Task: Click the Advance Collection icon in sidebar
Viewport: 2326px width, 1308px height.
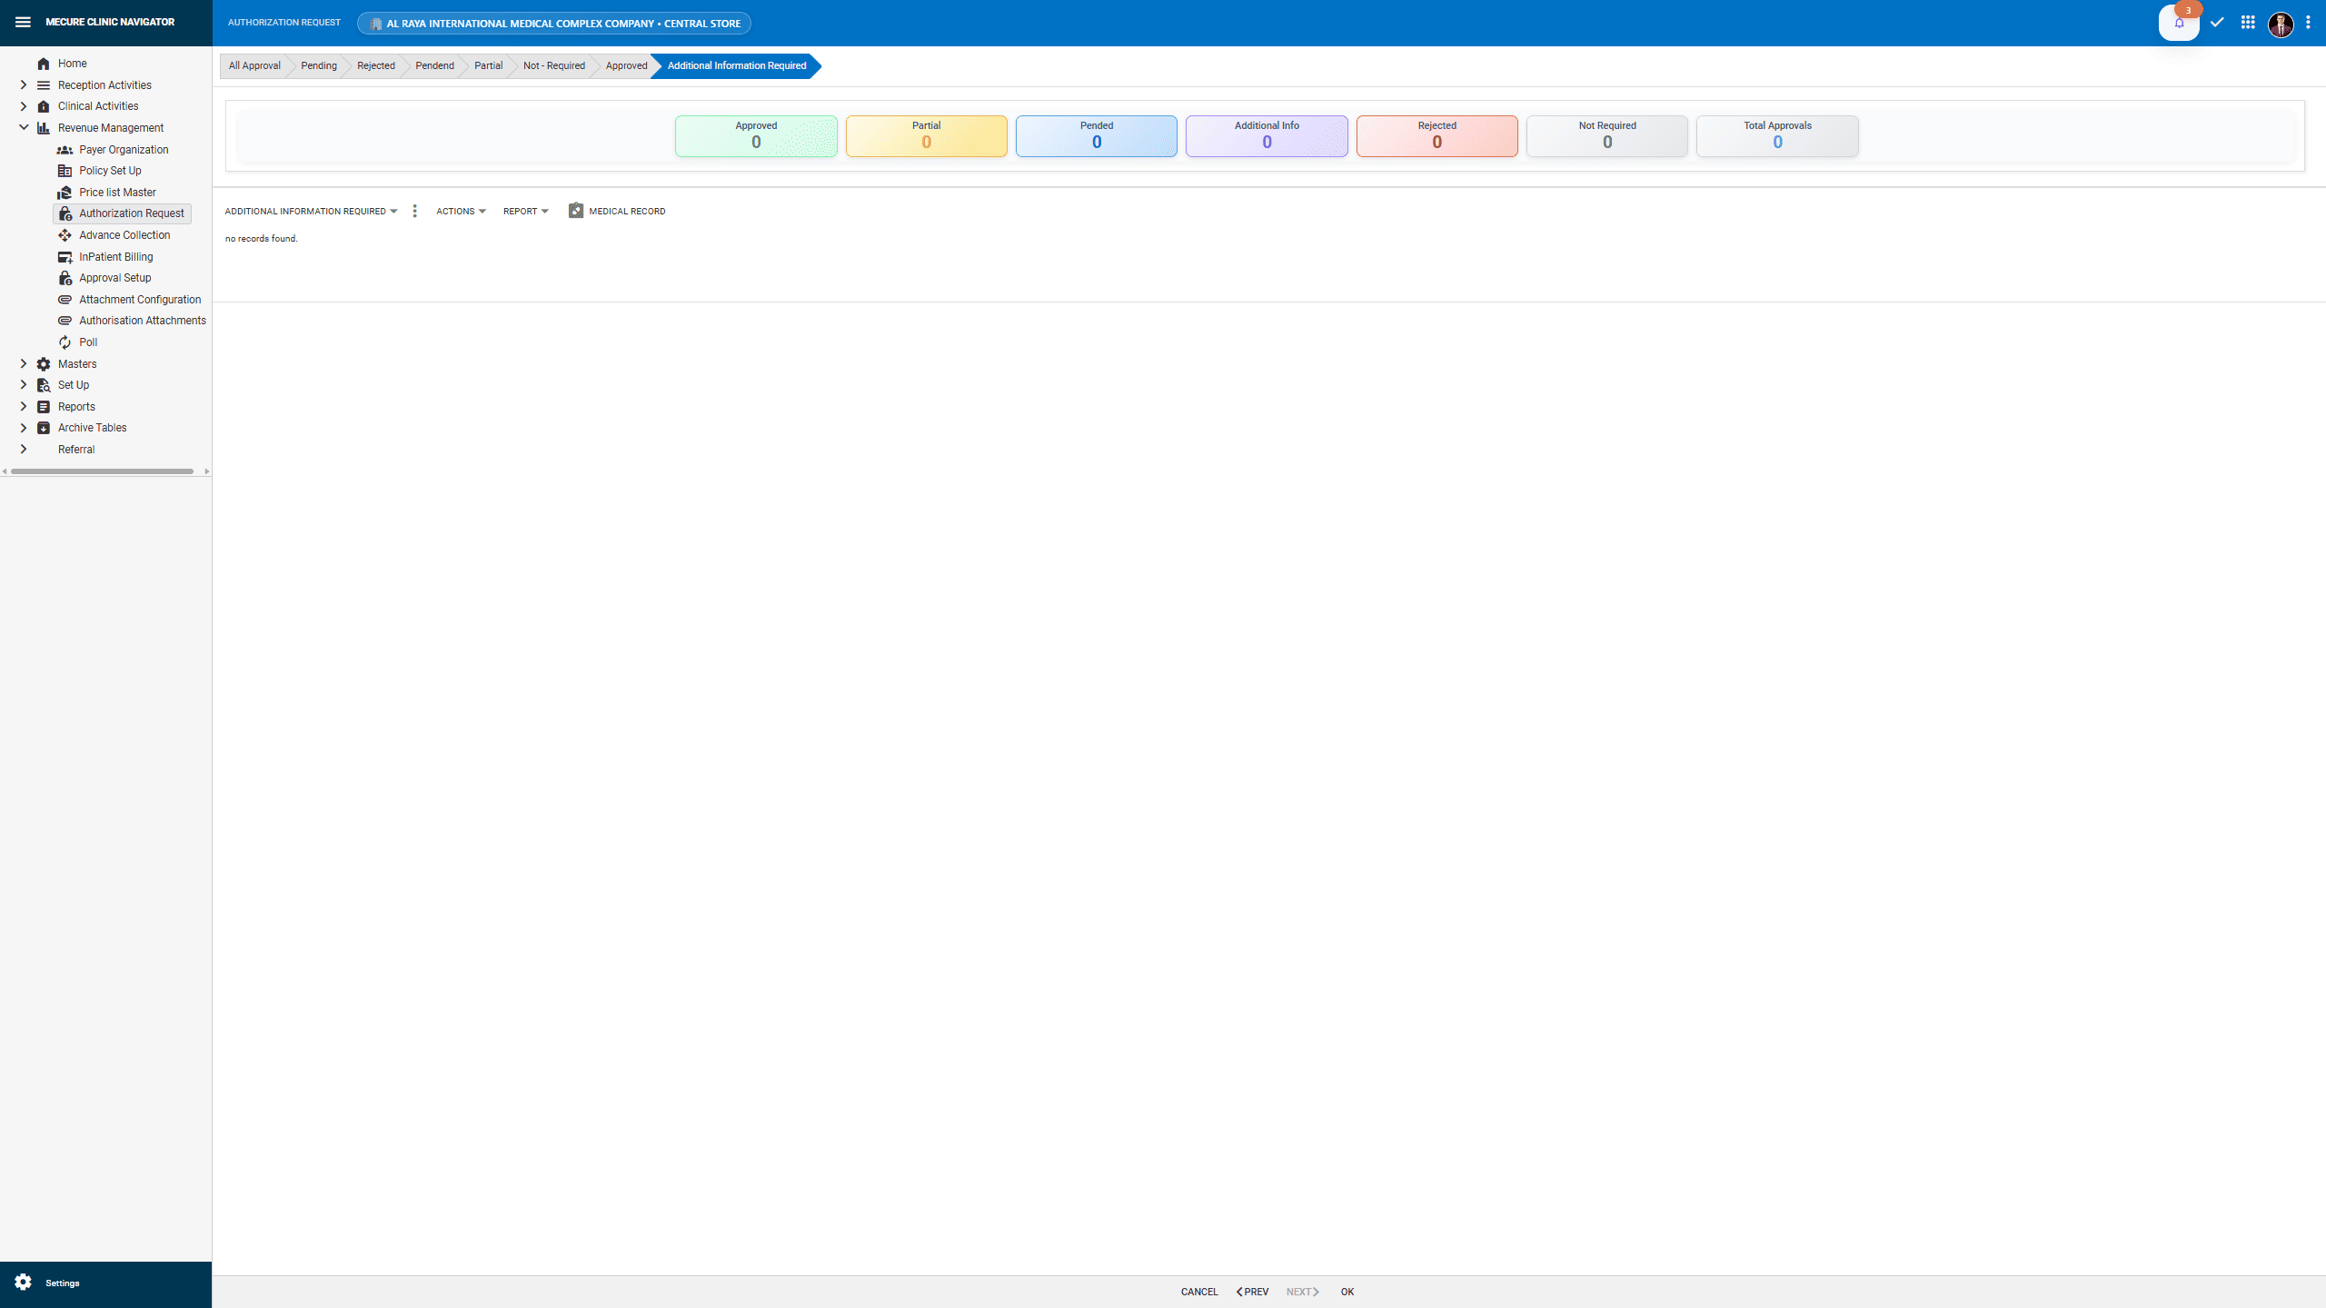Action: pos(65,234)
